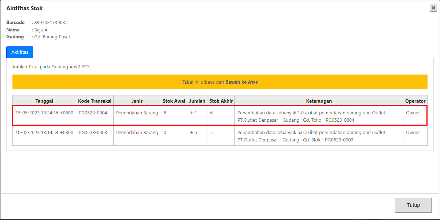
Task: Click Owner in the PG0523-0003 row
Action: point(413,133)
